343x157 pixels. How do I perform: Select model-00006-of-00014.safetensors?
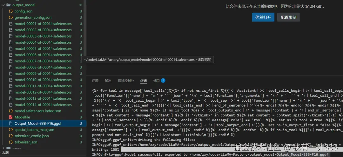coord(43,55)
